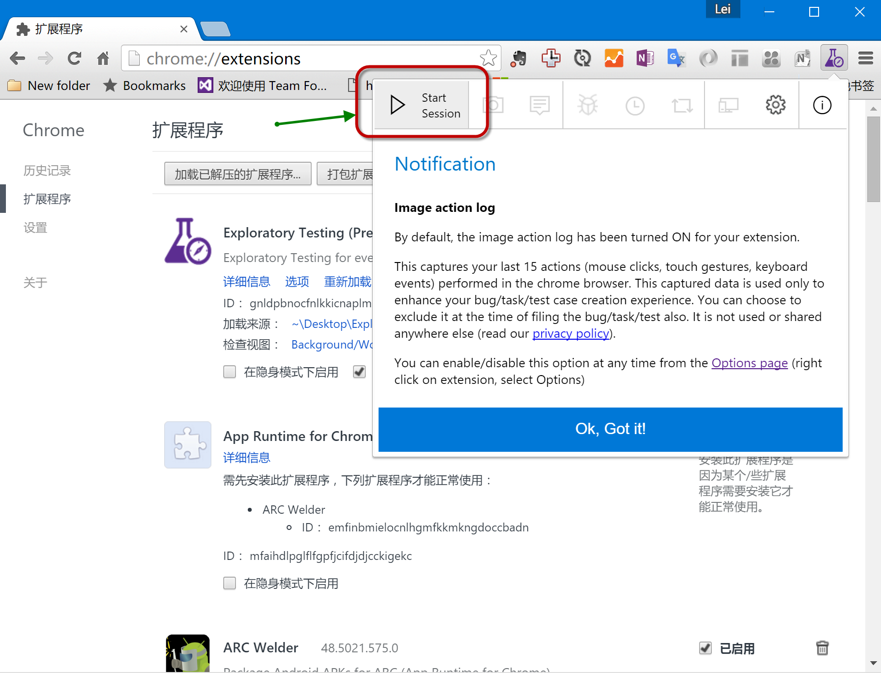Open the Background inspect view link
The width and height of the screenshot is (881, 673).
pos(332,345)
